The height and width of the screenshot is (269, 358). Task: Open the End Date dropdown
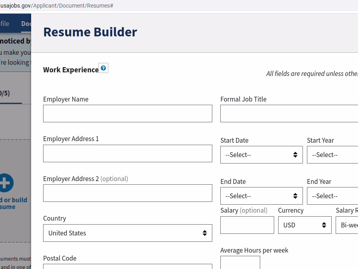(261, 196)
